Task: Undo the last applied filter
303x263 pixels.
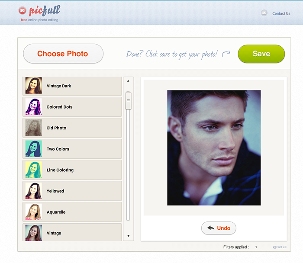Action: coord(219,228)
